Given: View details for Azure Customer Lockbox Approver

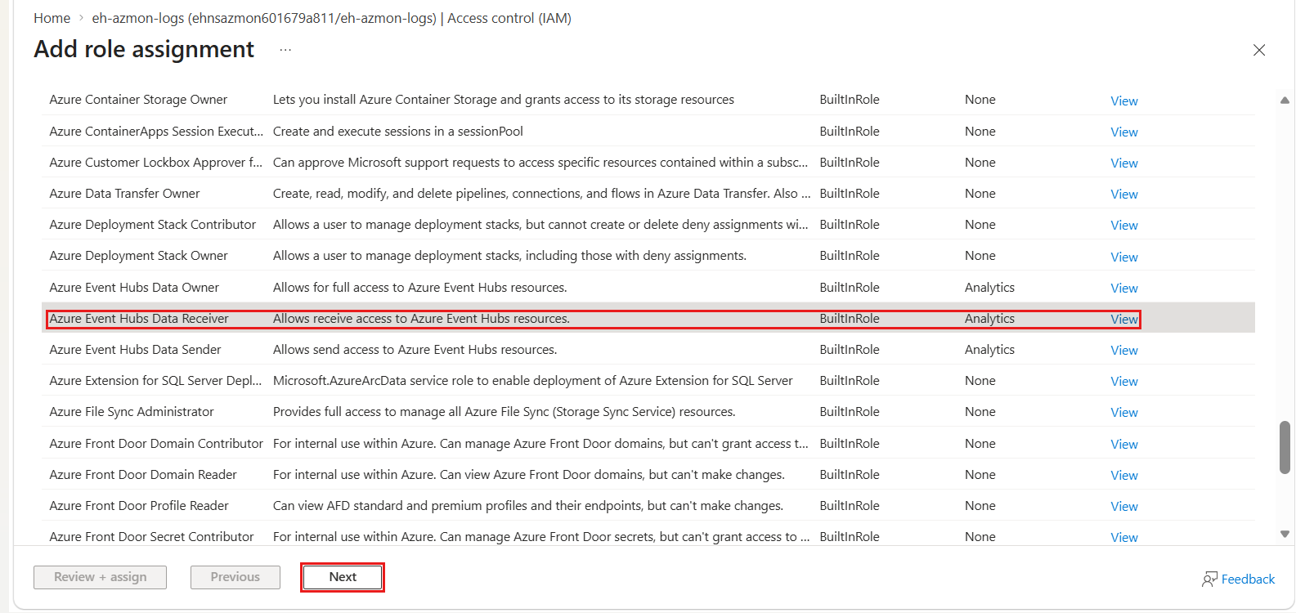Looking at the screenshot, I should [x=1123, y=163].
